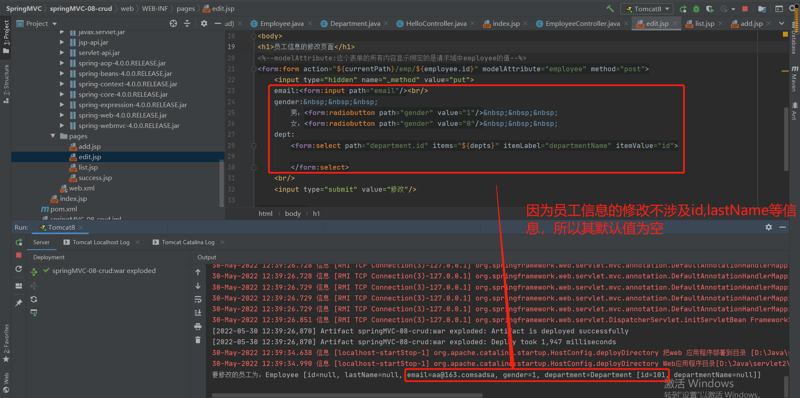
Task: Show hidden editor tabs chevron
Action: 782,23
